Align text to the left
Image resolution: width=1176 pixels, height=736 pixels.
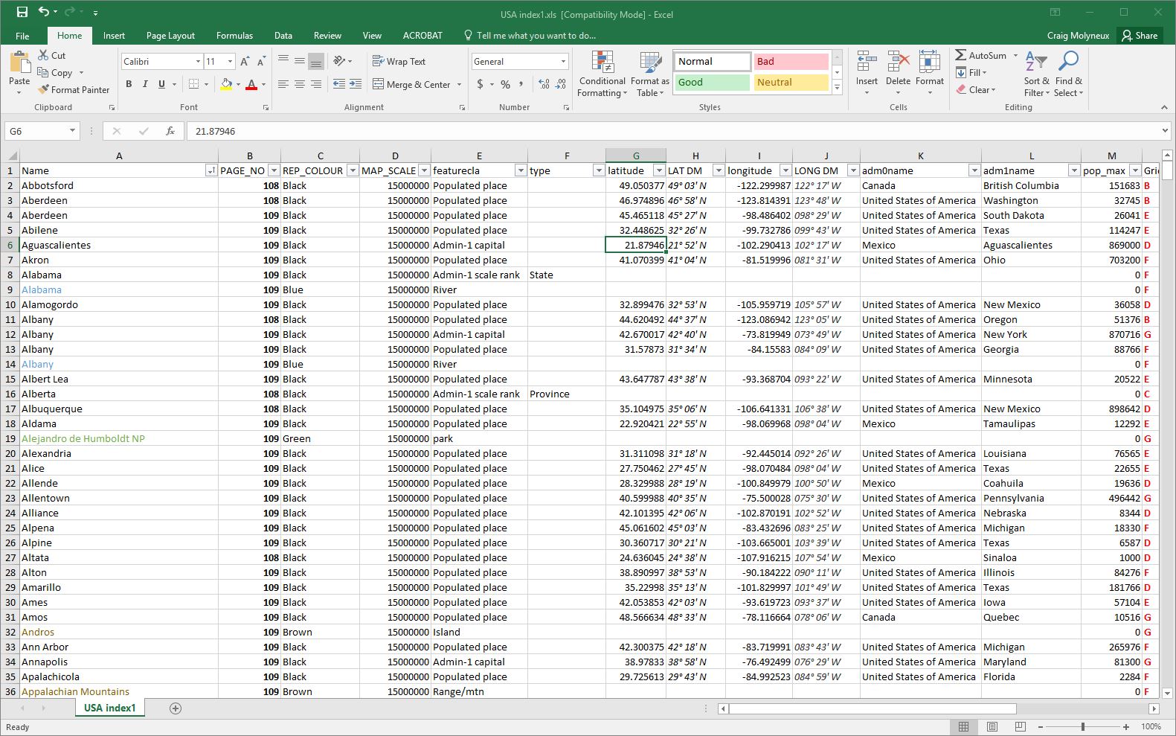283,84
